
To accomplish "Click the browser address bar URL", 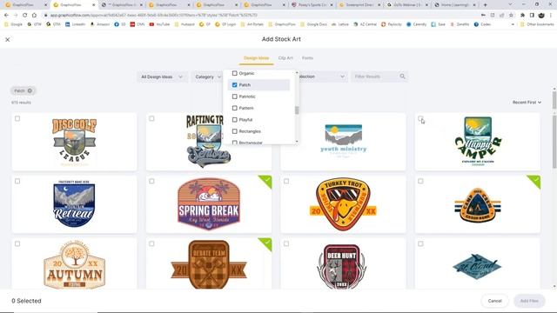I will coord(153,16).
